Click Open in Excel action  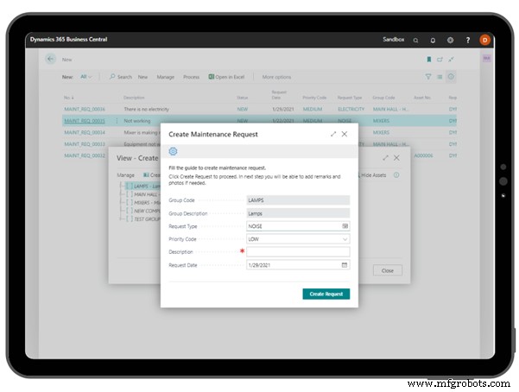pyautogui.click(x=228, y=77)
